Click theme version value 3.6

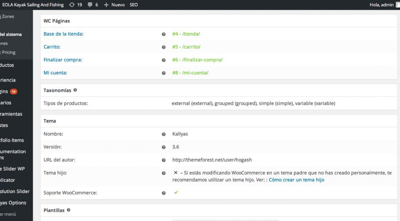[176, 147]
